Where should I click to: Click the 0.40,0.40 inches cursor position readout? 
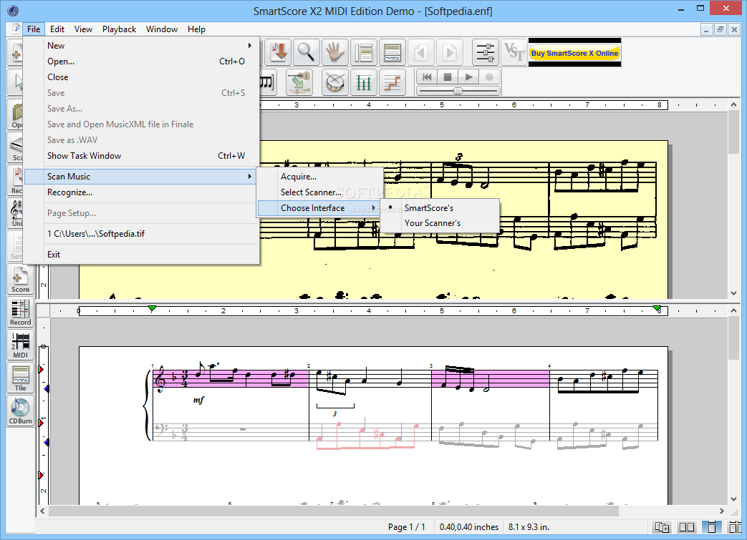(x=469, y=526)
